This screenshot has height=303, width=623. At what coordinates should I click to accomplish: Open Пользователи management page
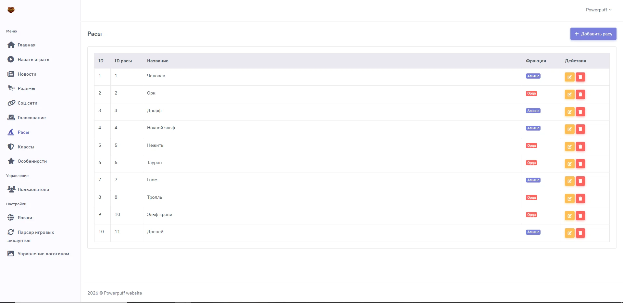tap(33, 189)
